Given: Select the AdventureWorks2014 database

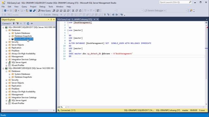Looking at the screenshot, I should (24, 39).
